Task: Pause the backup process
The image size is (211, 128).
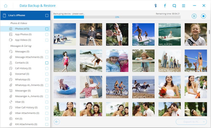Action: [194, 16]
